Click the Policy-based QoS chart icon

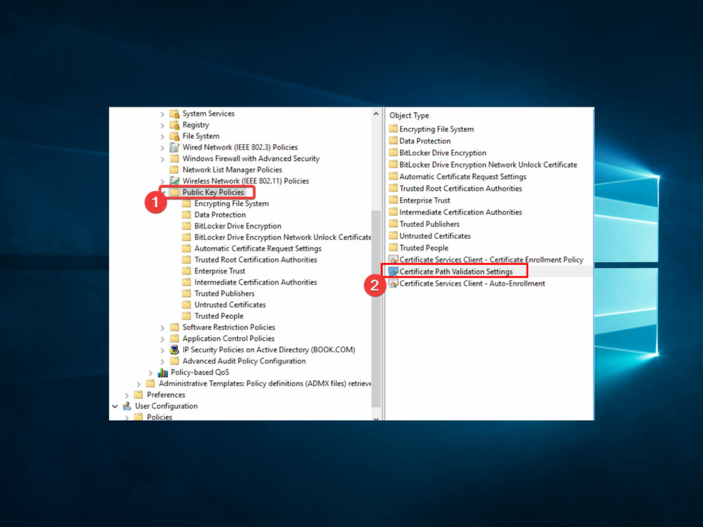162,372
